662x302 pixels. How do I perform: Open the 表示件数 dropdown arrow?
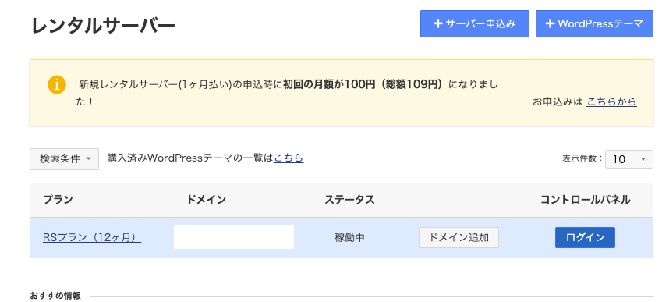[x=643, y=159]
